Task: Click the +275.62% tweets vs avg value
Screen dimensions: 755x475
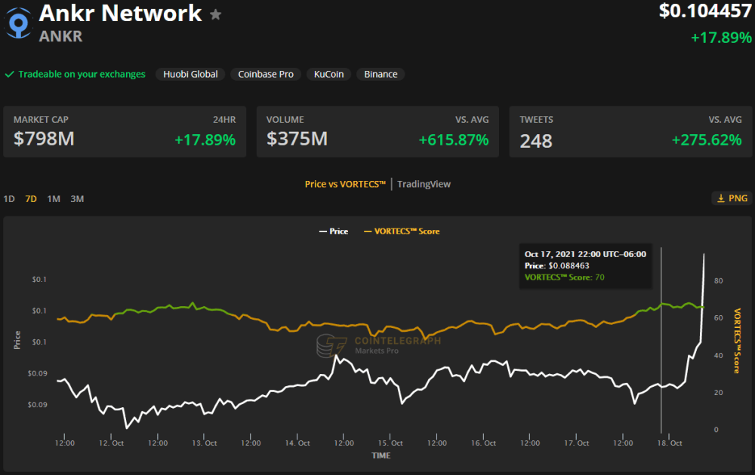Action: pos(707,140)
